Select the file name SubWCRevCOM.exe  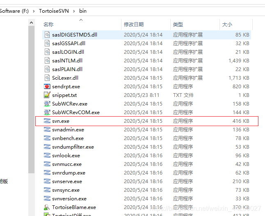pos(76,113)
